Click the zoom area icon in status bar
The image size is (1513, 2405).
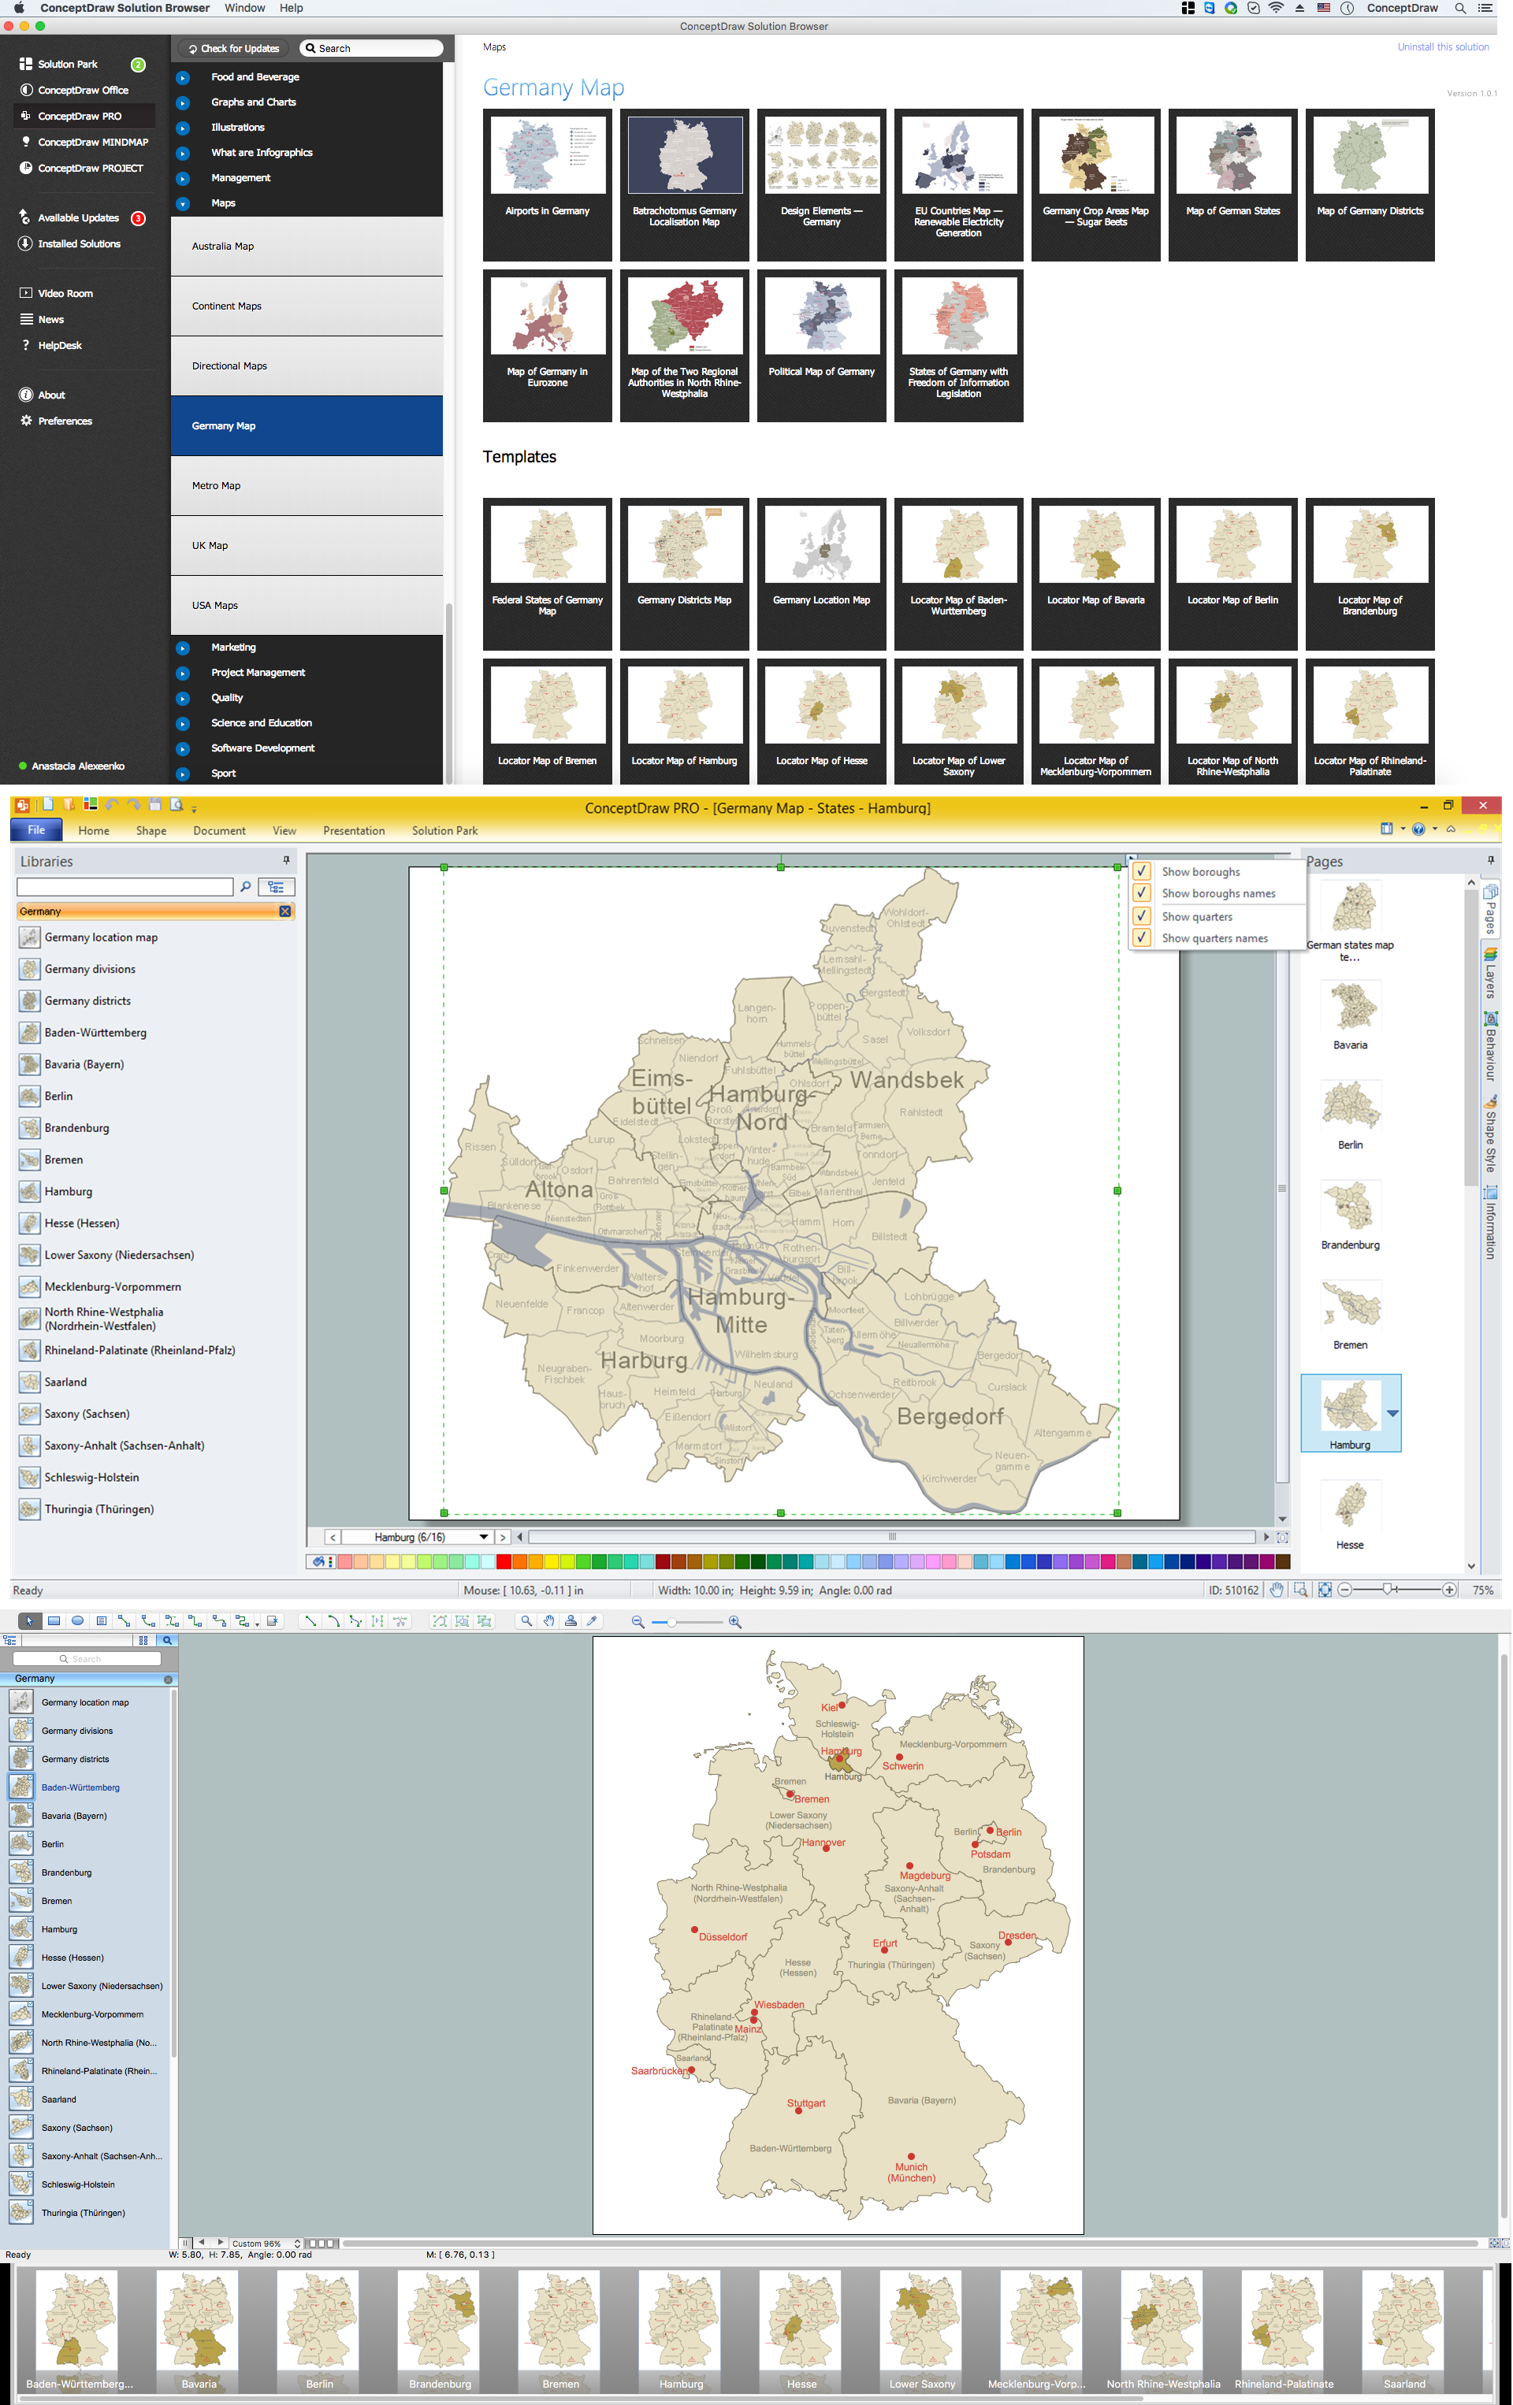coord(1300,1590)
